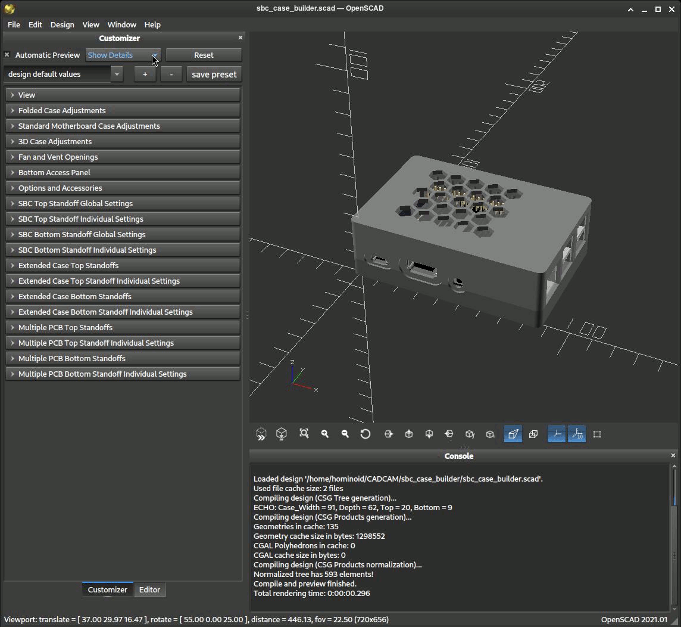This screenshot has width=681, height=627.
Task: Switch to Orthogonal projection icon
Action: click(x=533, y=434)
